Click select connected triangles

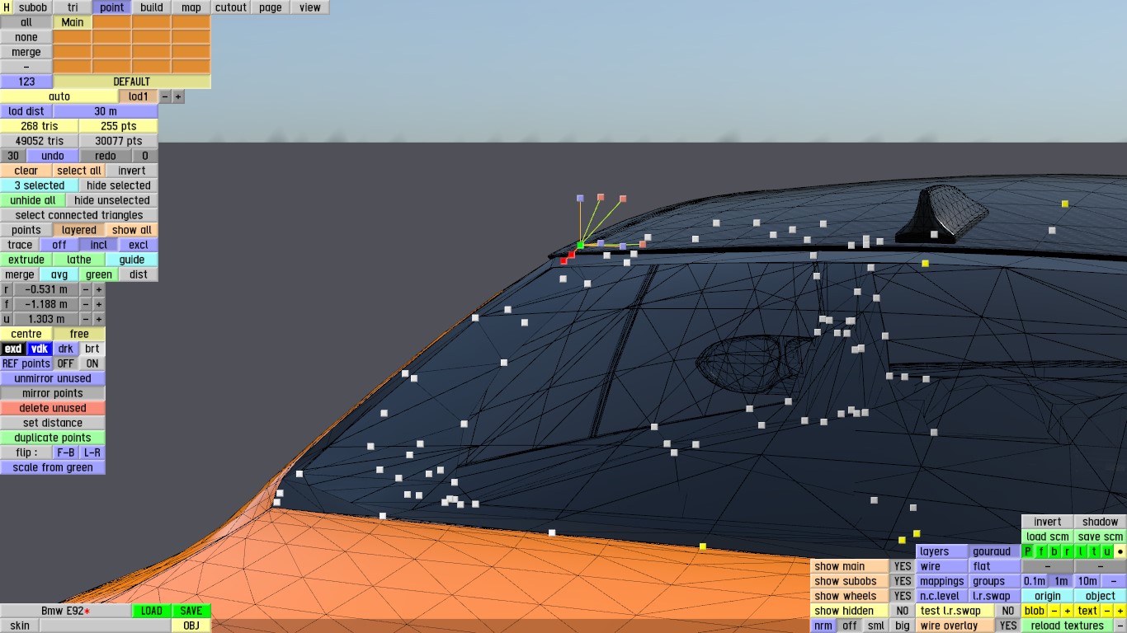click(79, 215)
